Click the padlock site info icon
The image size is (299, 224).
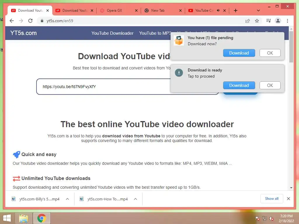(42, 21)
